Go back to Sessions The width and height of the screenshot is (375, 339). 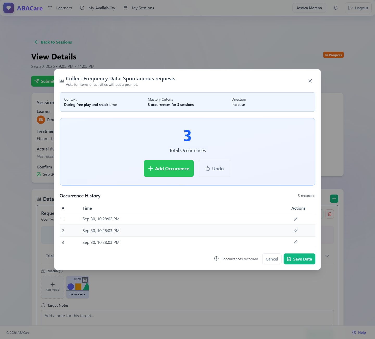click(53, 42)
